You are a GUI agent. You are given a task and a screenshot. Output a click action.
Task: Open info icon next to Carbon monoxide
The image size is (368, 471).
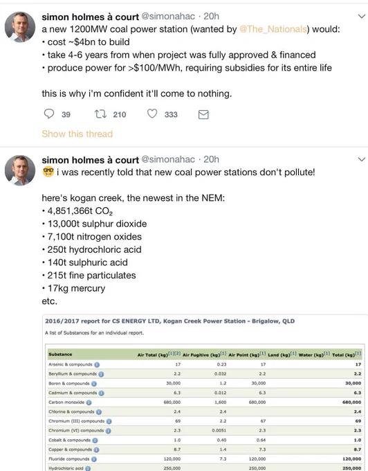(89, 402)
